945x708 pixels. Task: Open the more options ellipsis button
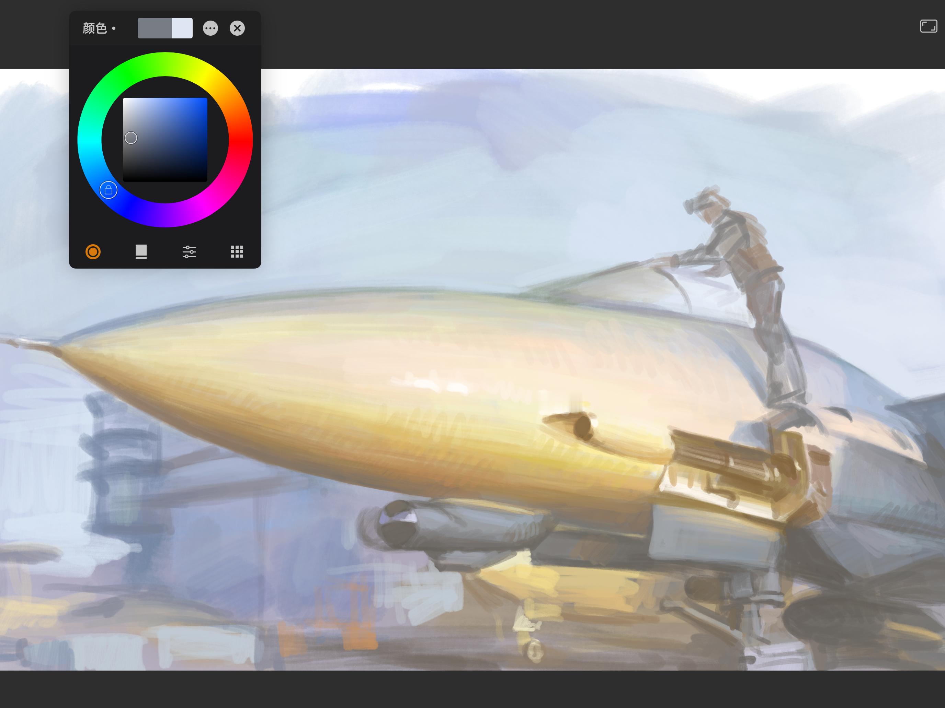(x=210, y=28)
